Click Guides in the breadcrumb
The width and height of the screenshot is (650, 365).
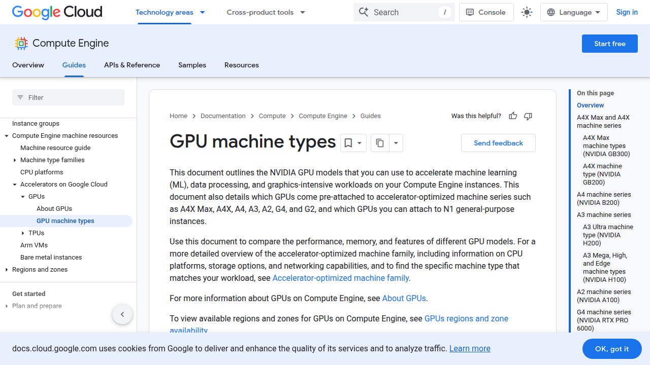[x=371, y=116]
